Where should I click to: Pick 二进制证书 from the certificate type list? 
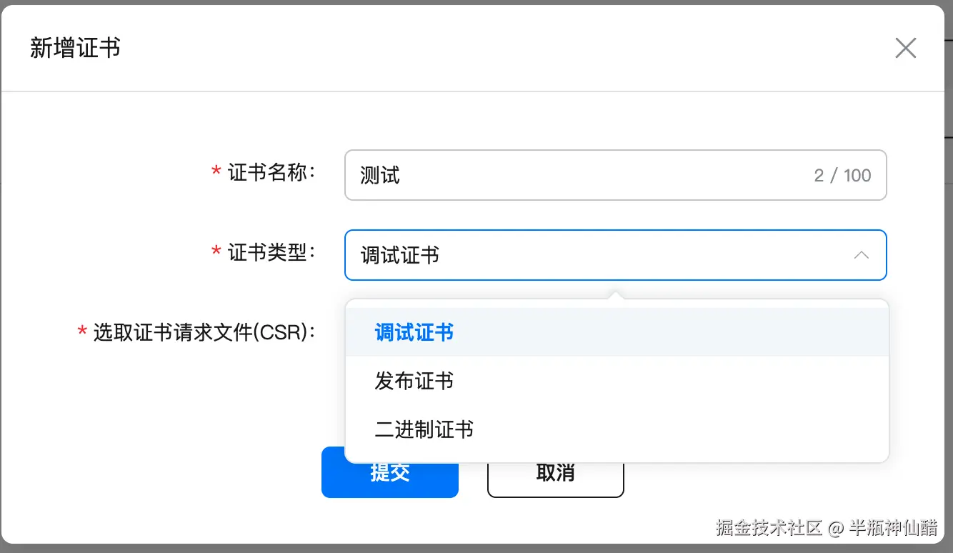click(424, 429)
